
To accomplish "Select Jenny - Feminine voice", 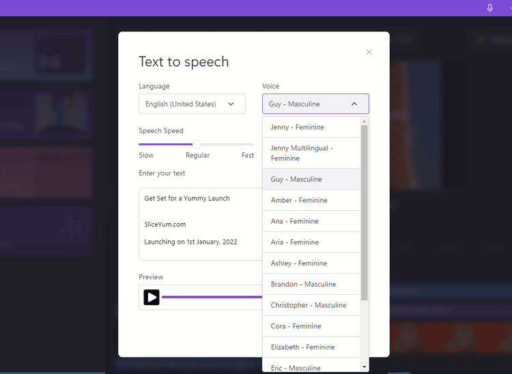I will coord(311,127).
